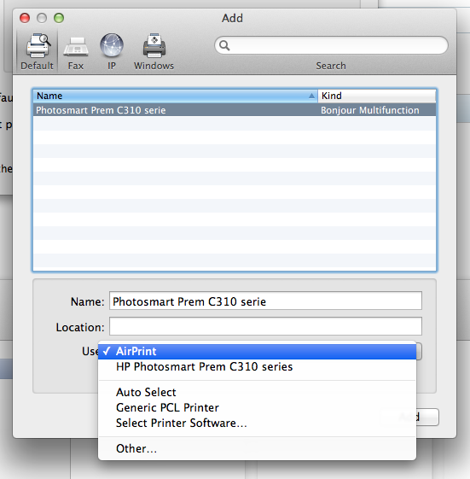The width and height of the screenshot is (470, 479).
Task: Open the Fax printer tab icon
Action: pos(76,47)
